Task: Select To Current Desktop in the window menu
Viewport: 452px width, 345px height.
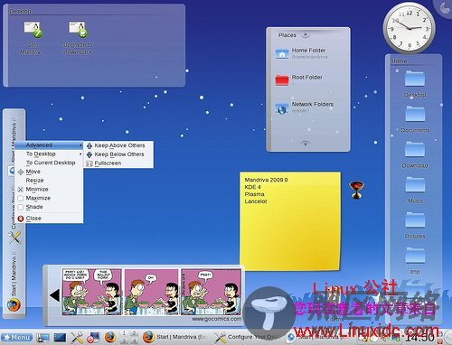Action: pyautogui.click(x=49, y=163)
